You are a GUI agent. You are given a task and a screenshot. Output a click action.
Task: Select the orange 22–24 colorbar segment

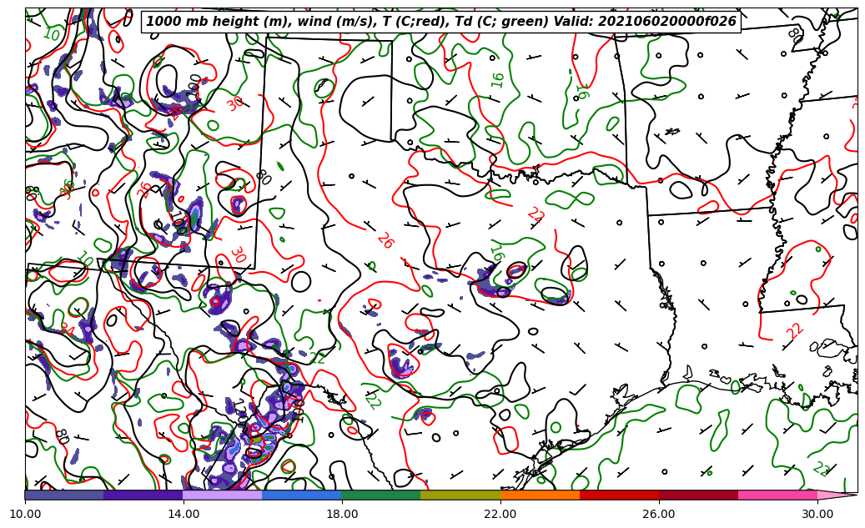tap(540, 495)
